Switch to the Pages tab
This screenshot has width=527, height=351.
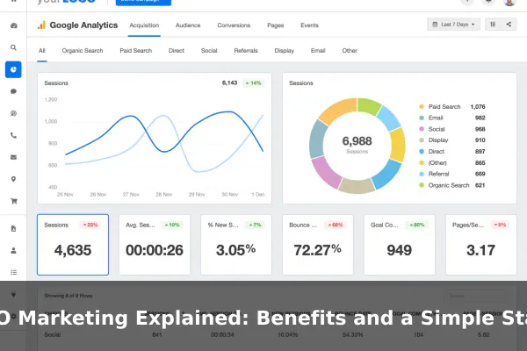tap(275, 25)
